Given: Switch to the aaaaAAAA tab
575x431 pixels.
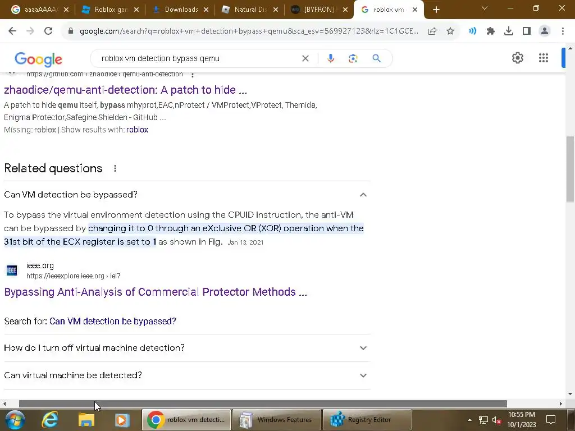Looking at the screenshot, I should [39, 10].
